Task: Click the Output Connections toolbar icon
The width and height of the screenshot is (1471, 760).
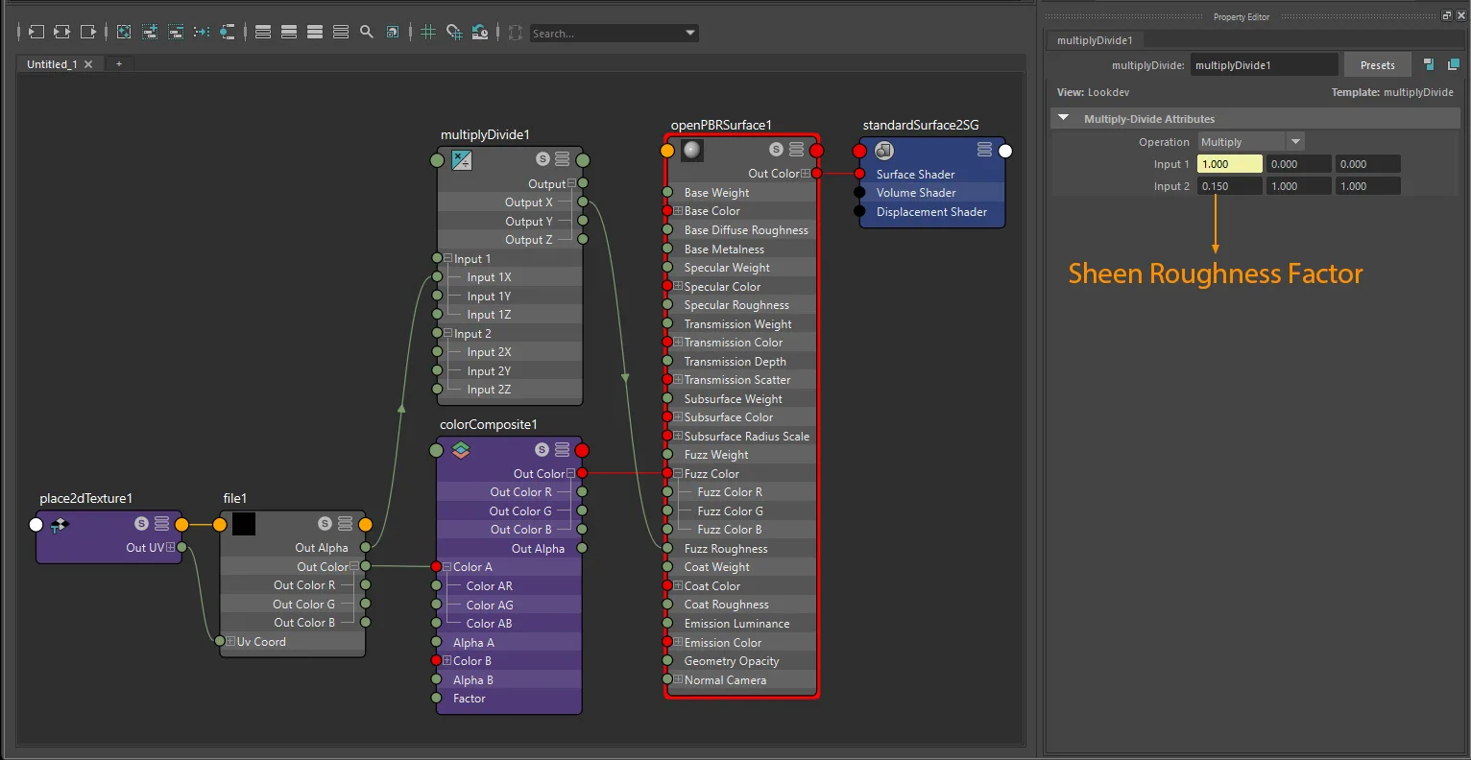Action: 88,32
